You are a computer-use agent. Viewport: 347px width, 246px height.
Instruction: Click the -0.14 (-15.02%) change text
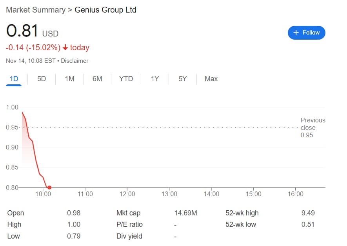click(x=33, y=47)
